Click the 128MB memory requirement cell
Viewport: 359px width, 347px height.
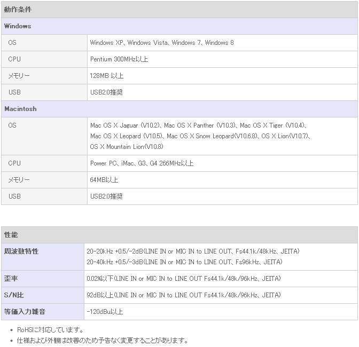222,76
